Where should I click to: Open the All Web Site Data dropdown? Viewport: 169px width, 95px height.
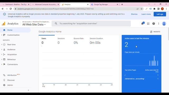(x=34, y=25)
